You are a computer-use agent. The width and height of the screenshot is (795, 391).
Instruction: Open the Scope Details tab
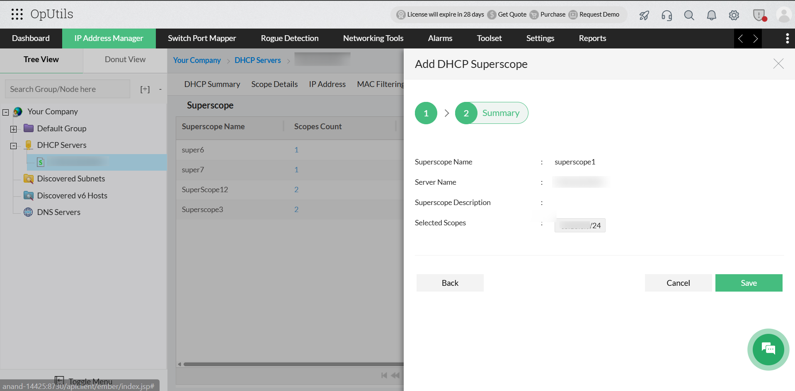tap(274, 84)
